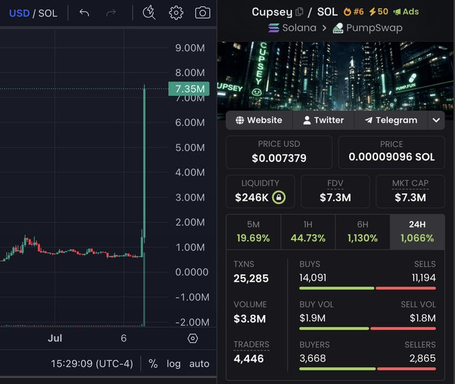Click the buy vol versus sell vol bar
Screen dimensions: 455x384
pos(367,328)
